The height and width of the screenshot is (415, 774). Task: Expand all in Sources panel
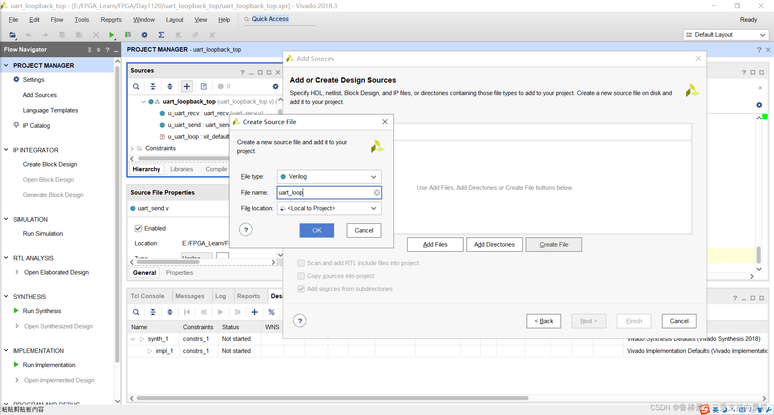pyautogui.click(x=170, y=86)
